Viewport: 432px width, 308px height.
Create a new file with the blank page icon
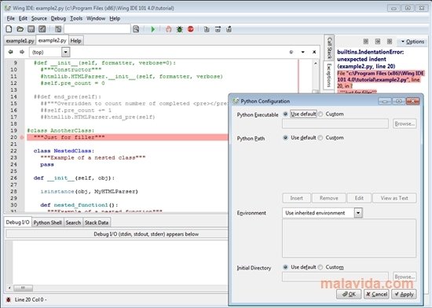(9, 29)
